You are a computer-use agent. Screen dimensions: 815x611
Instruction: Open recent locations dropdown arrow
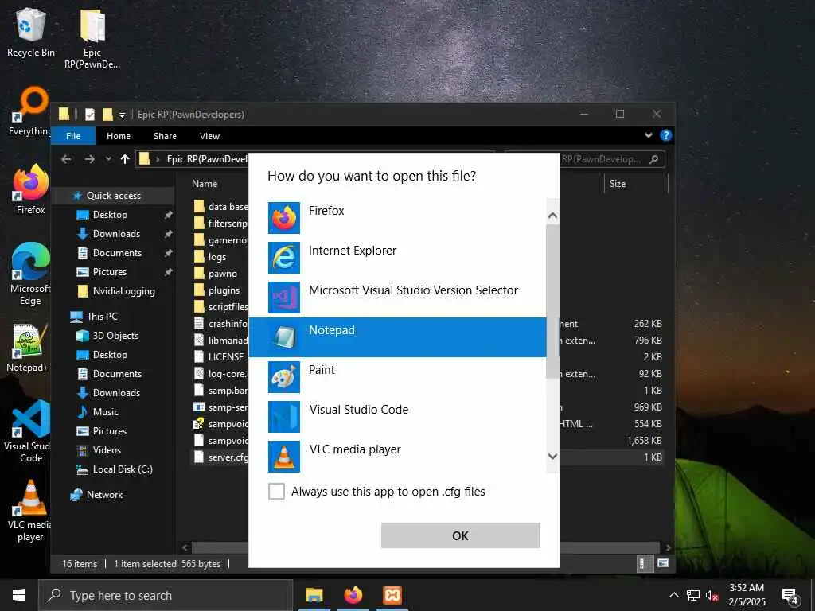(x=108, y=159)
